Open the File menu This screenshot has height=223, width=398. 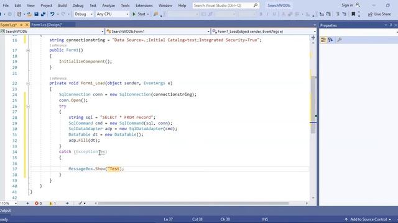click(6, 6)
